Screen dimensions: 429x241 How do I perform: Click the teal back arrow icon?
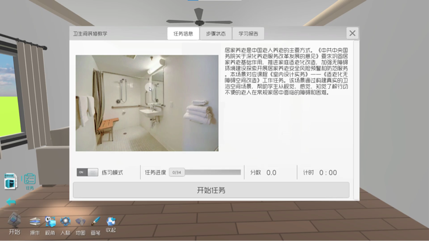pyautogui.click(x=11, y=202)
